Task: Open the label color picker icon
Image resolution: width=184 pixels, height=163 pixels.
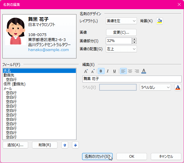Action: tap(178, 87)
